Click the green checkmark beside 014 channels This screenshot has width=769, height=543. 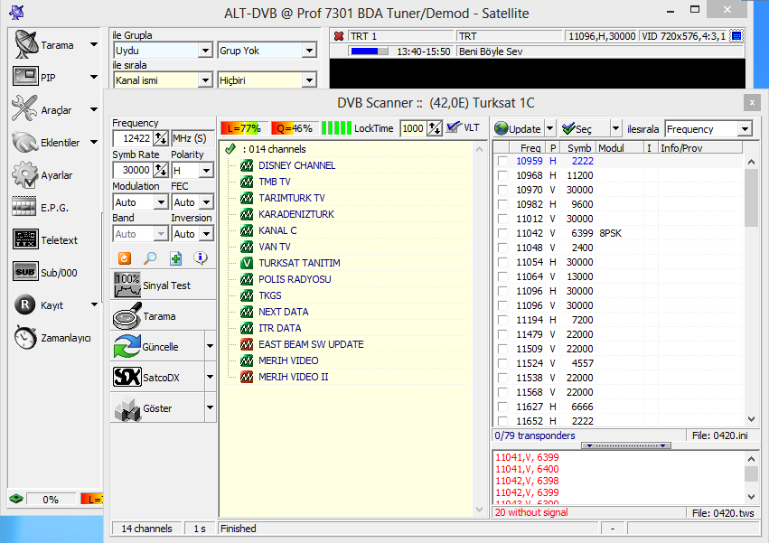(x=230, y=149)
